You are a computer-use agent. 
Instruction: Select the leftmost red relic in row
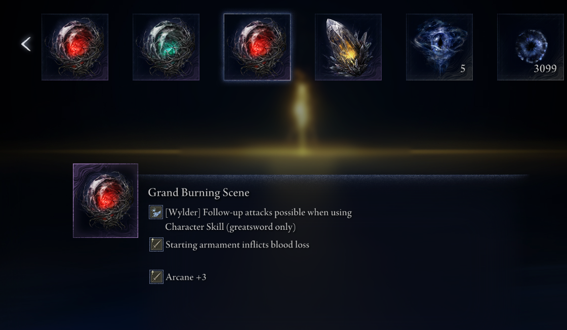coord(75,47)
